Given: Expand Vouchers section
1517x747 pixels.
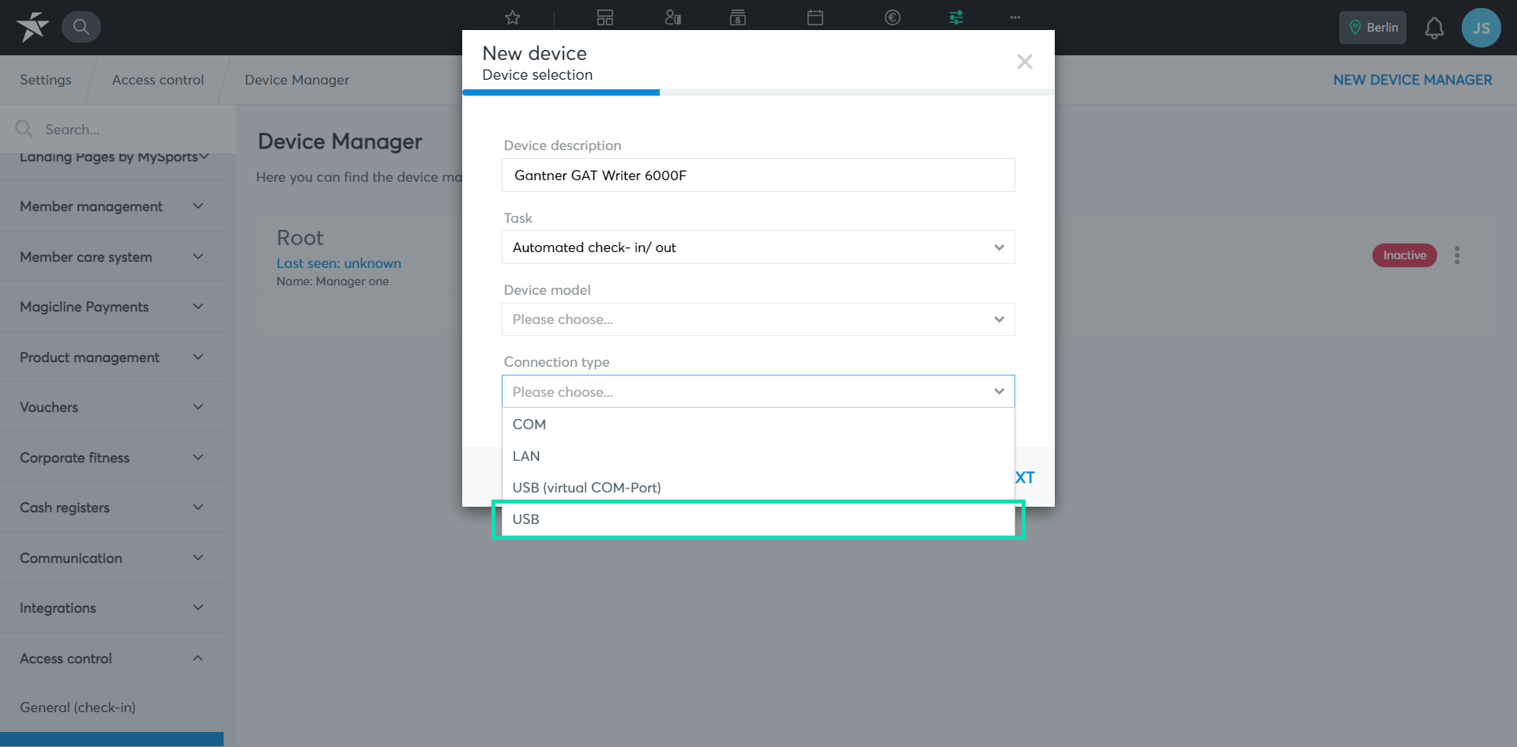Looking at the screenshot, I should click(x=112, y=407).
